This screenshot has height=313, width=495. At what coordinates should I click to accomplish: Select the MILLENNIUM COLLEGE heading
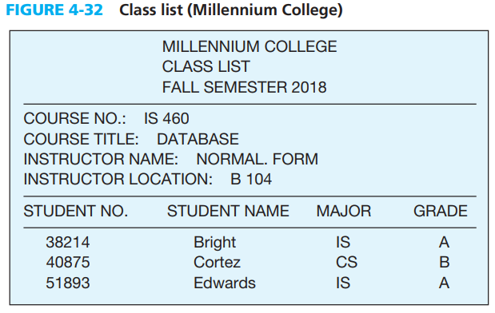click(249, 46)
